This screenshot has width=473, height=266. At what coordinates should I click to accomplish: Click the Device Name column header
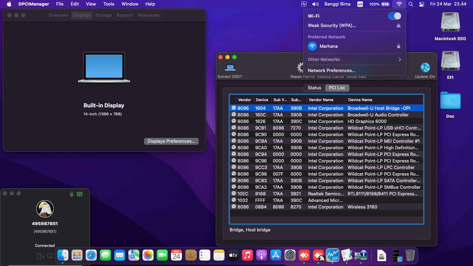click(x=384, y=100)
